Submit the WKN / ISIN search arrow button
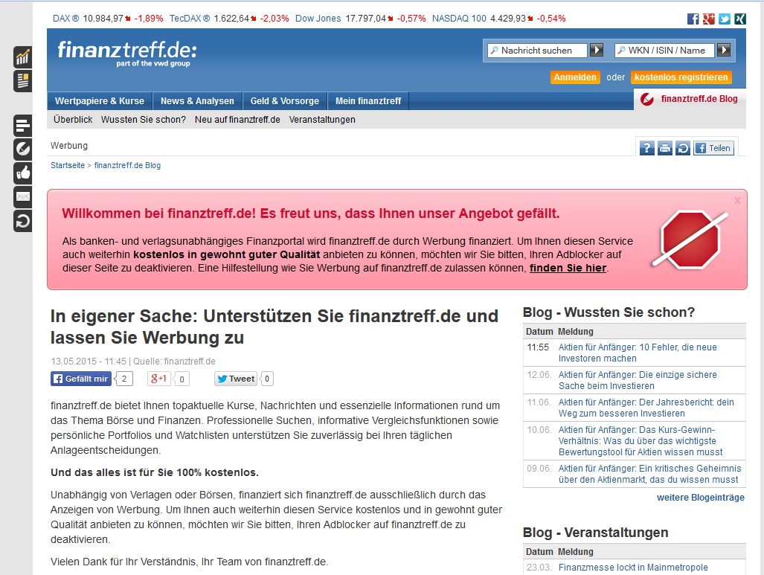Screen dimensions: 764x575 tap(724, 50)
